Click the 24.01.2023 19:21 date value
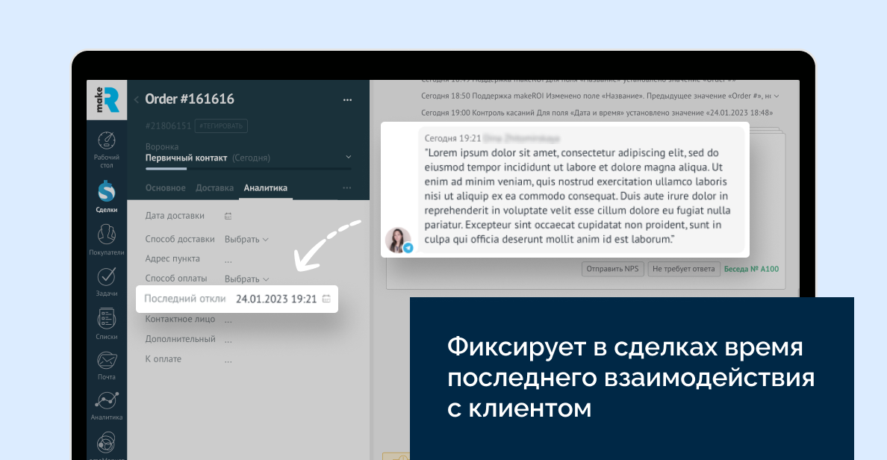887x460 pixels. point(276,299)
